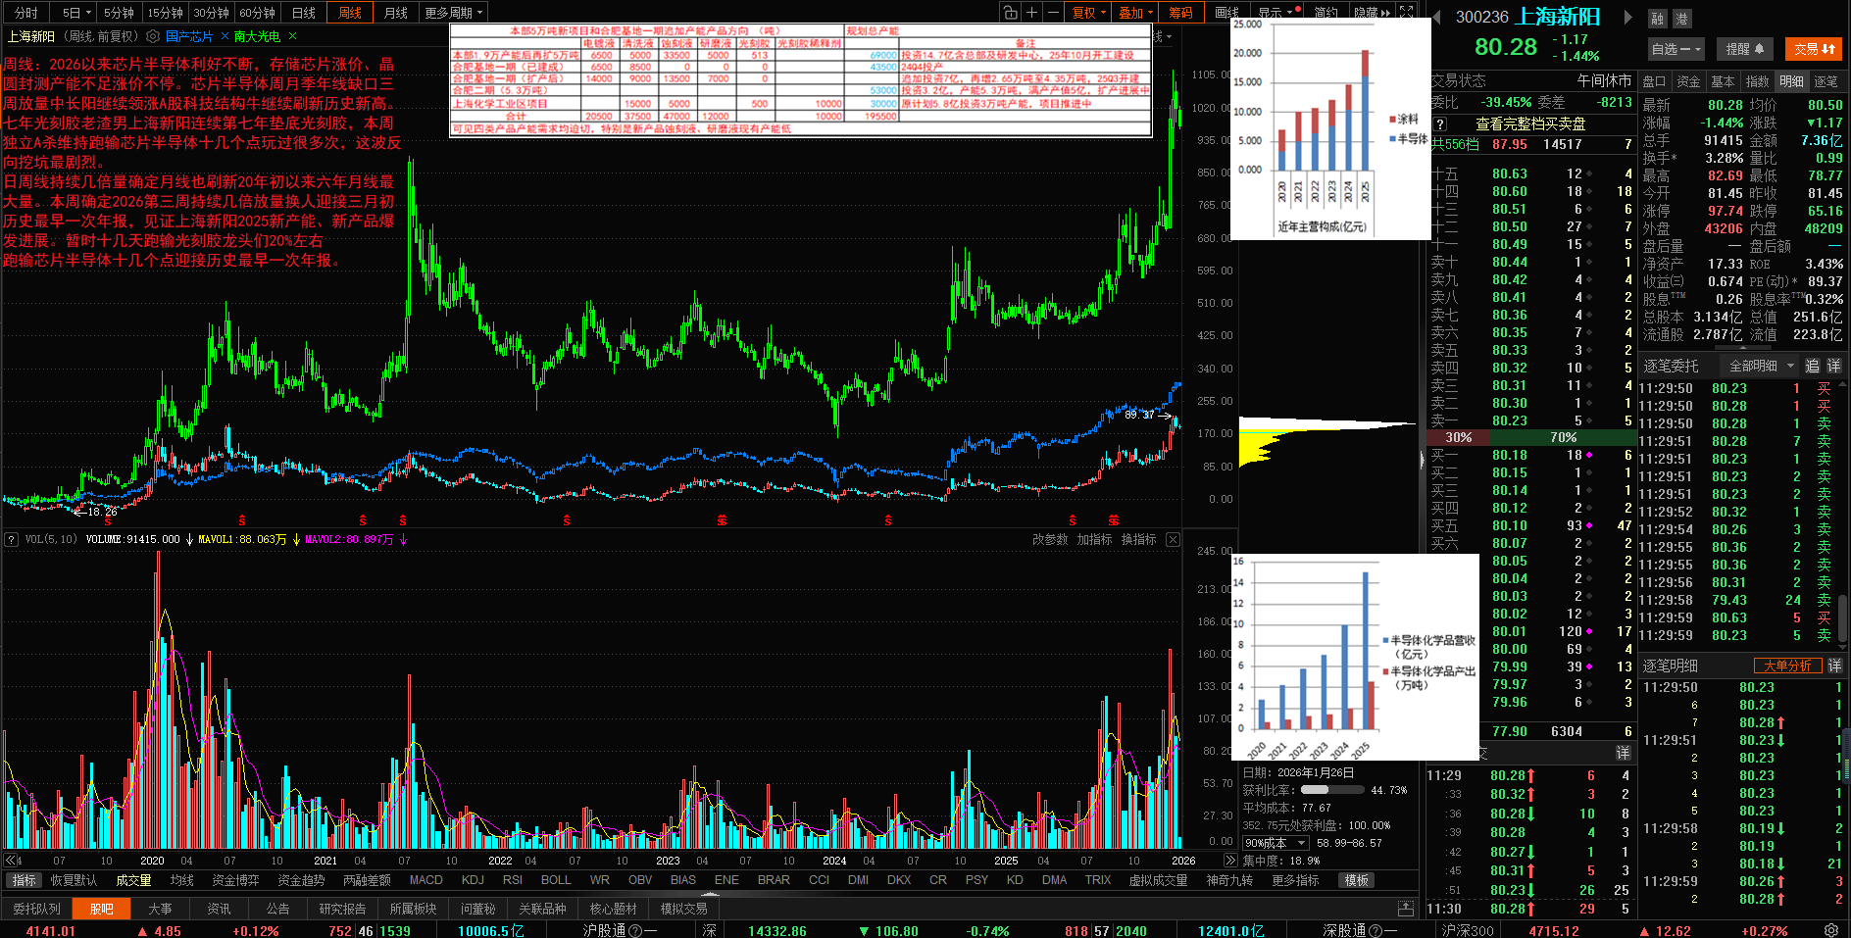Click 改参数 to edit indicator parameters
1851x938 pixels.
point(1049,539)
